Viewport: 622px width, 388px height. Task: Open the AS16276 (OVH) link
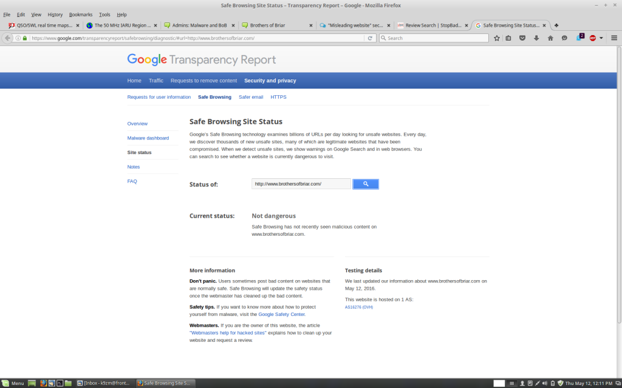coord(359,307)
